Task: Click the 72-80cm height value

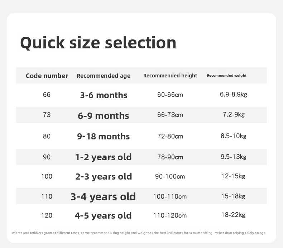Action: click(170, 136)
